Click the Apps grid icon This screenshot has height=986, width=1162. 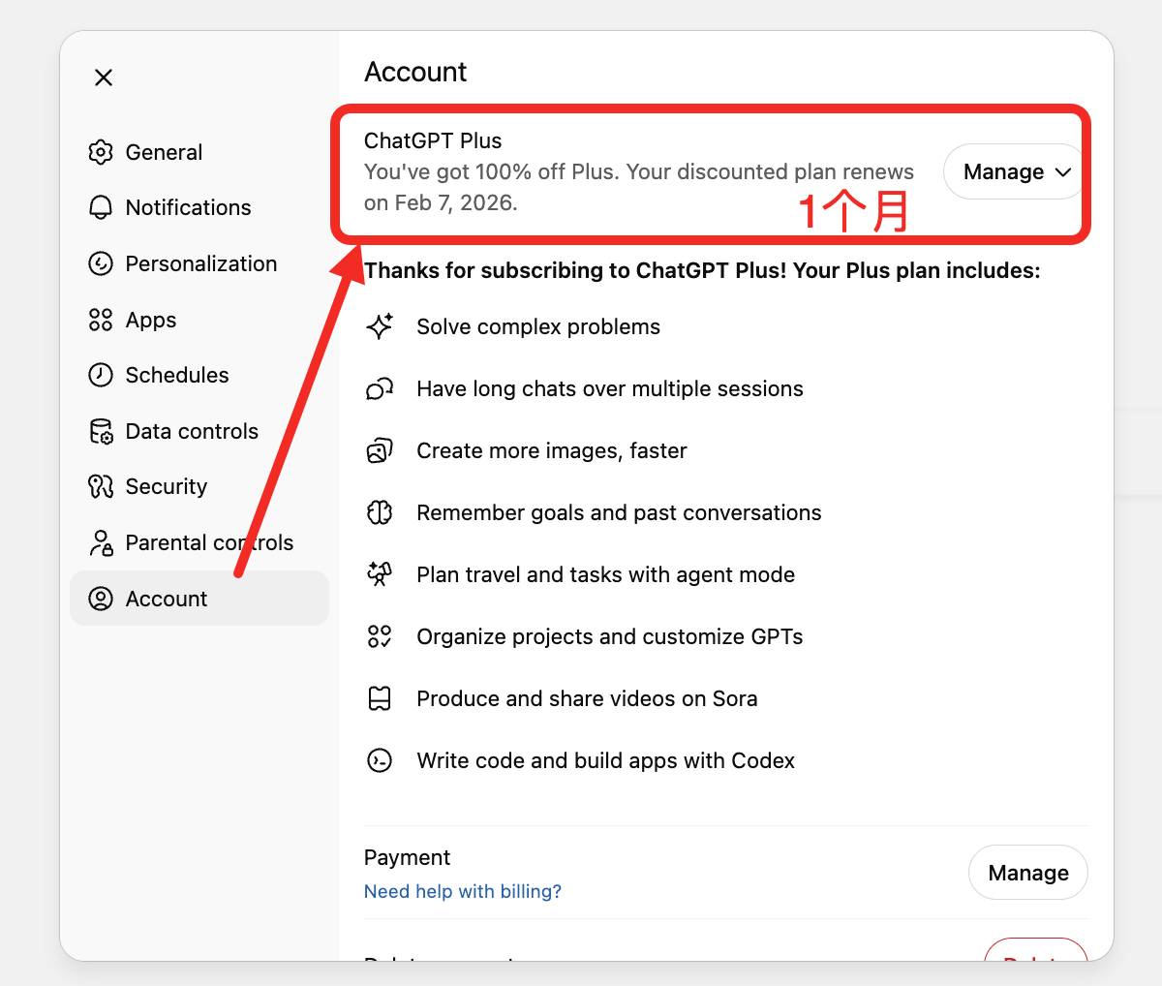[101, 320]
